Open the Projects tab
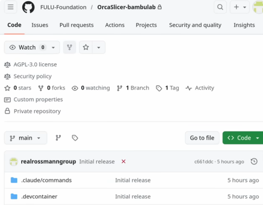Viewport: 263px width, 205px height. tap(146, 25)
